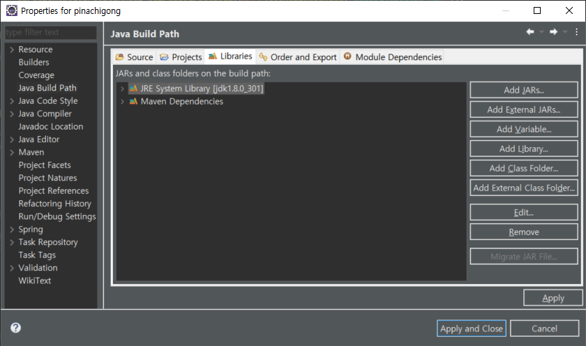
Task: Click Add External JARs button
Action: (x=524, y=110)
